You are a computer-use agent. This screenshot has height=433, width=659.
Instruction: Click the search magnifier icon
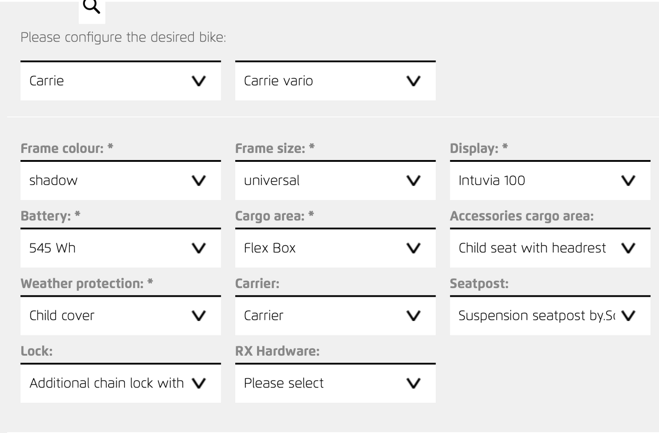pyautogui.click(x=92, y=7)
